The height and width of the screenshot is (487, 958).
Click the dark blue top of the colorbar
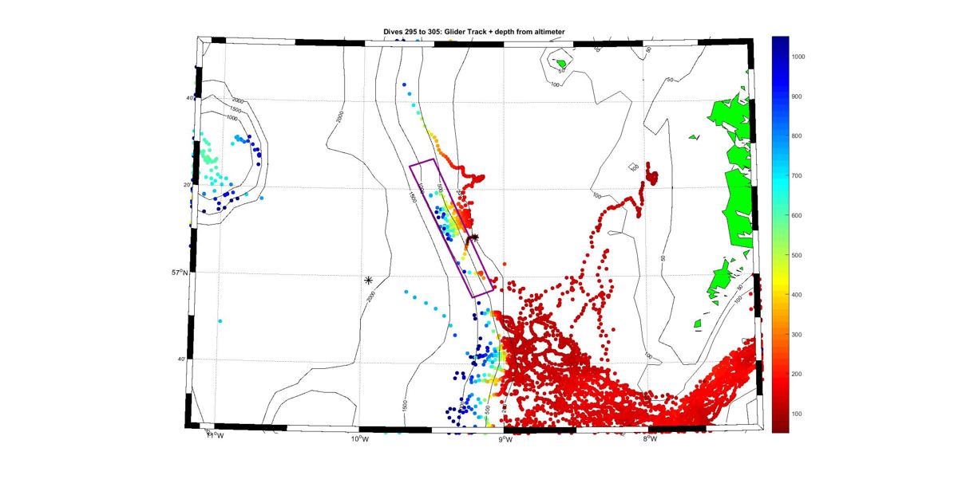(x=780, y=44)
